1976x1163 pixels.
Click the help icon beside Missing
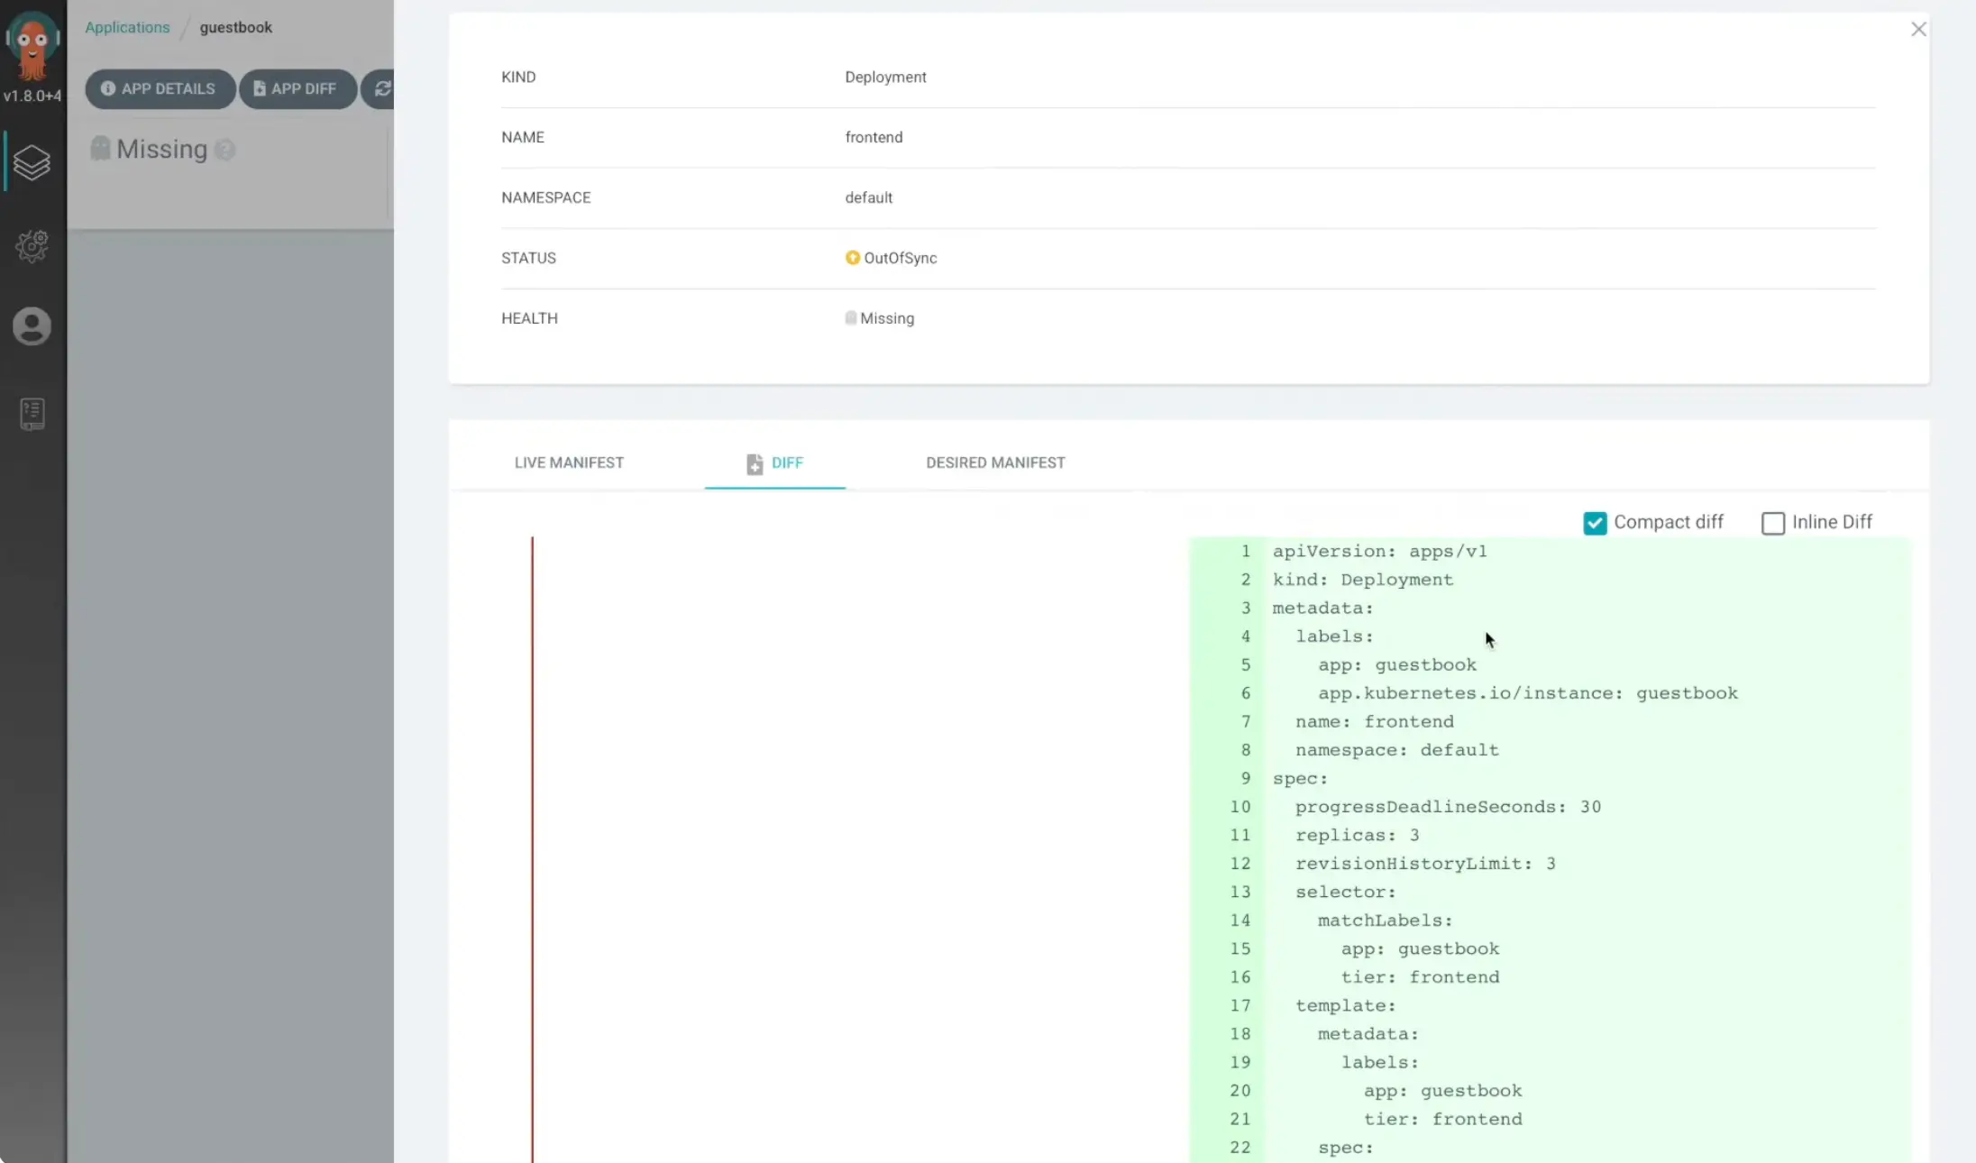pos(225,150)
